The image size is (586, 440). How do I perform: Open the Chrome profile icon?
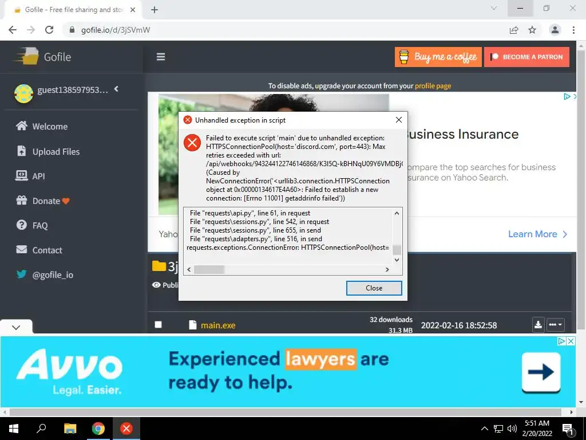coord(555,30)
